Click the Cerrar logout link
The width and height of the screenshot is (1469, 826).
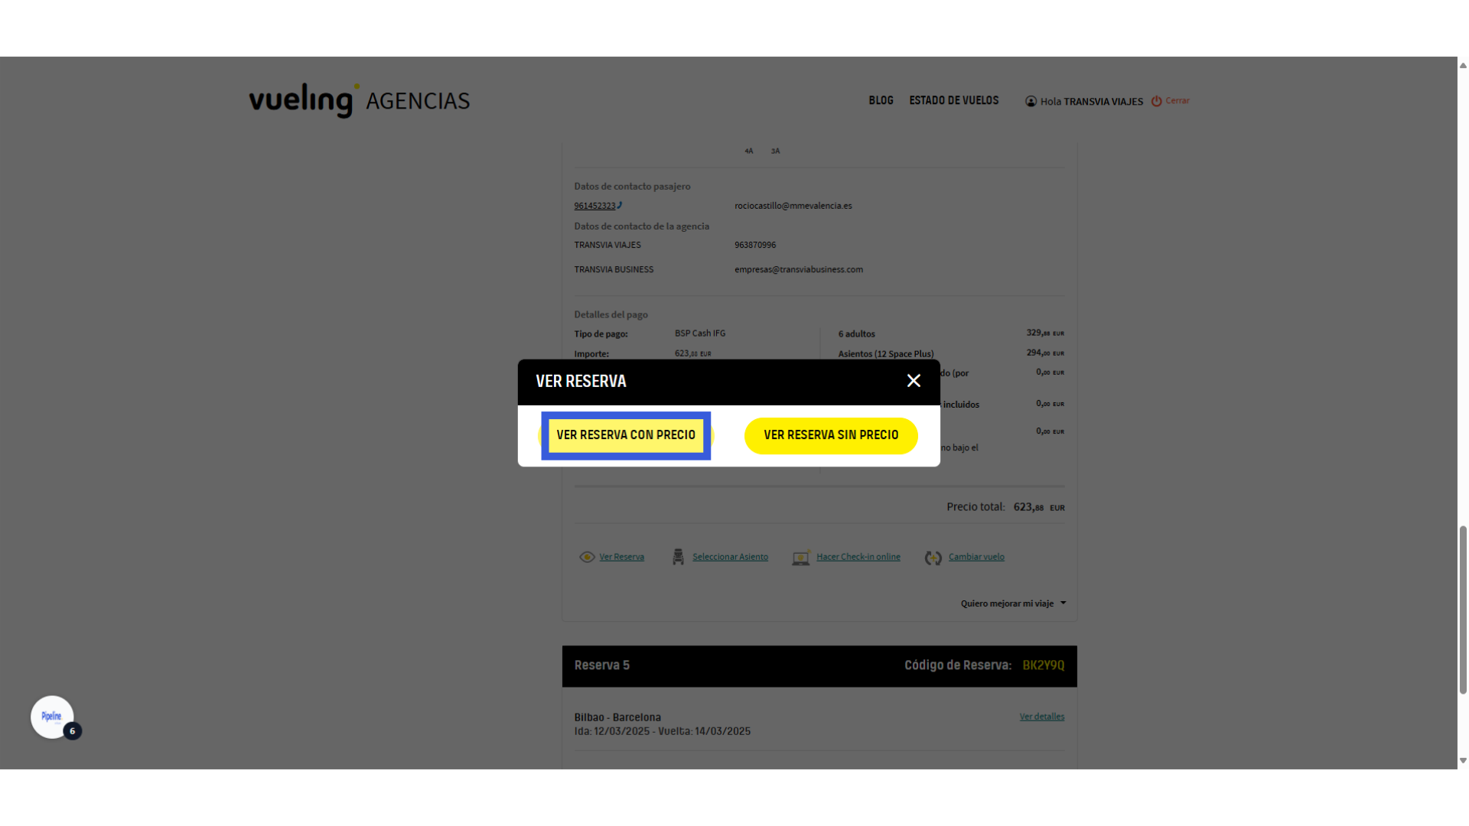pyautogui.click(x=1177, y=100)
